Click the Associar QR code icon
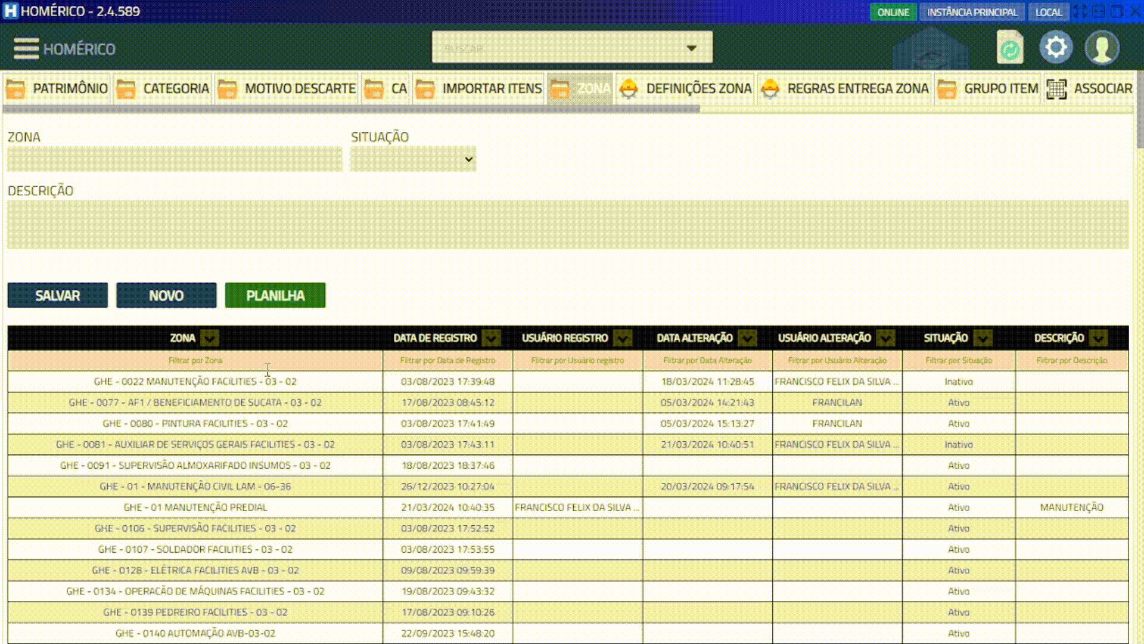The width and height of the screenshot is (1144, 644). point(1056,89)
